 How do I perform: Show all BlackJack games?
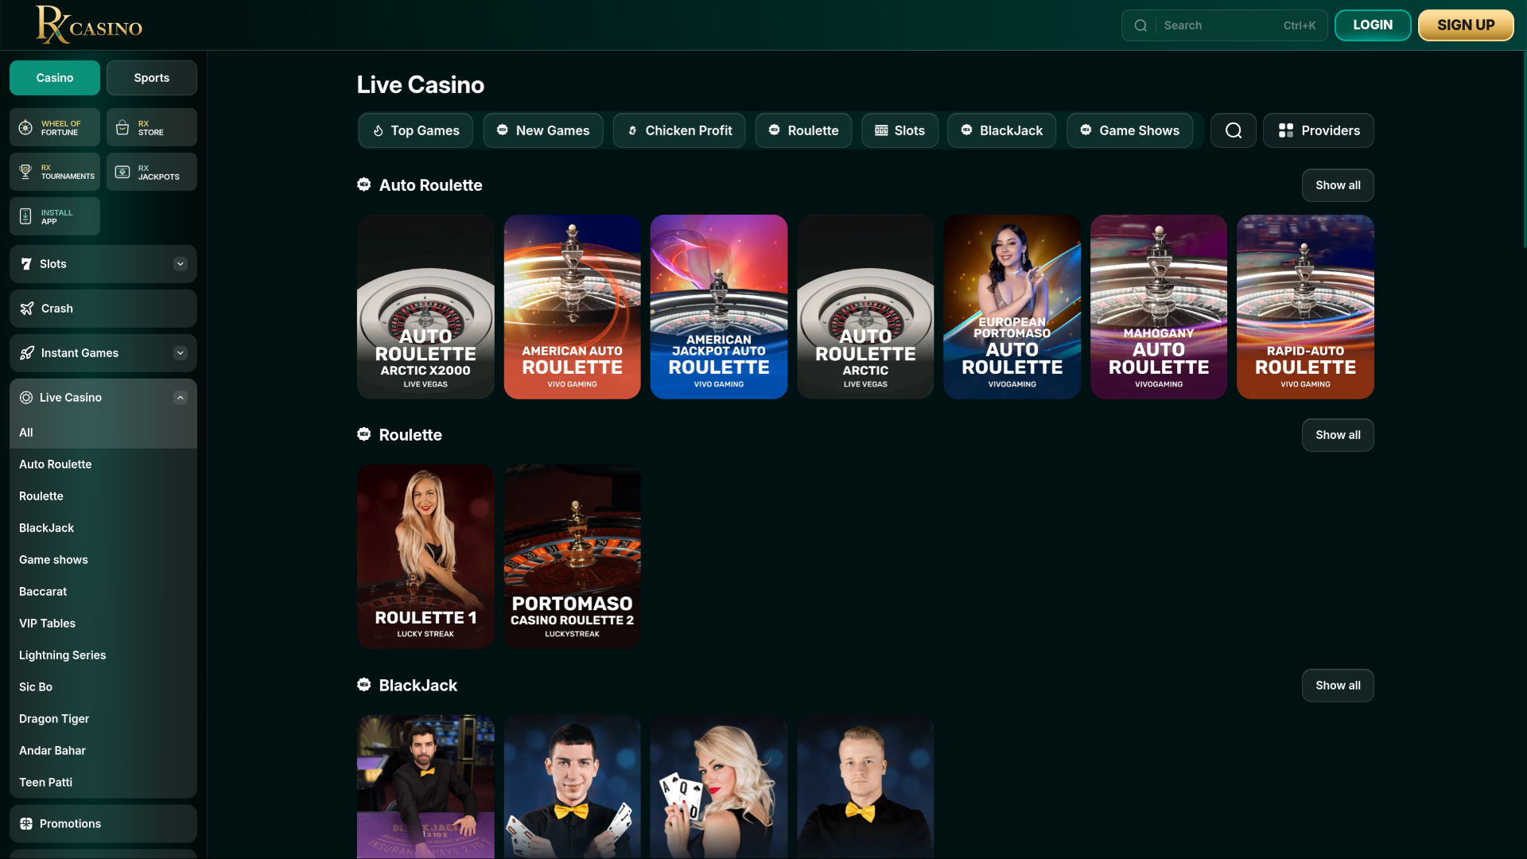[1338, 686]
